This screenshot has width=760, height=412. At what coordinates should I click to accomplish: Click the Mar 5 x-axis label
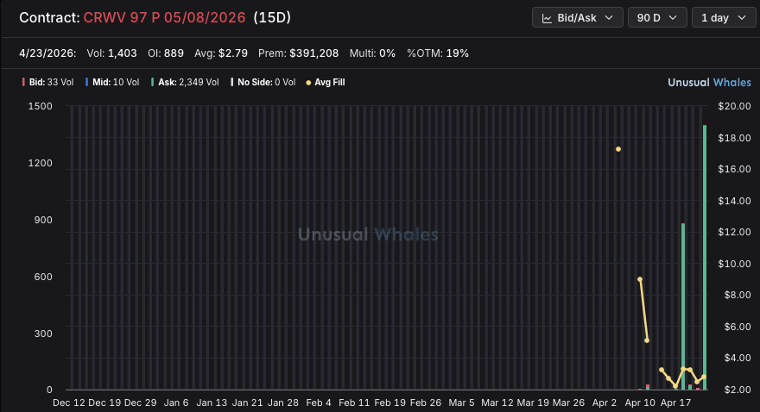(x=461, y=403)
